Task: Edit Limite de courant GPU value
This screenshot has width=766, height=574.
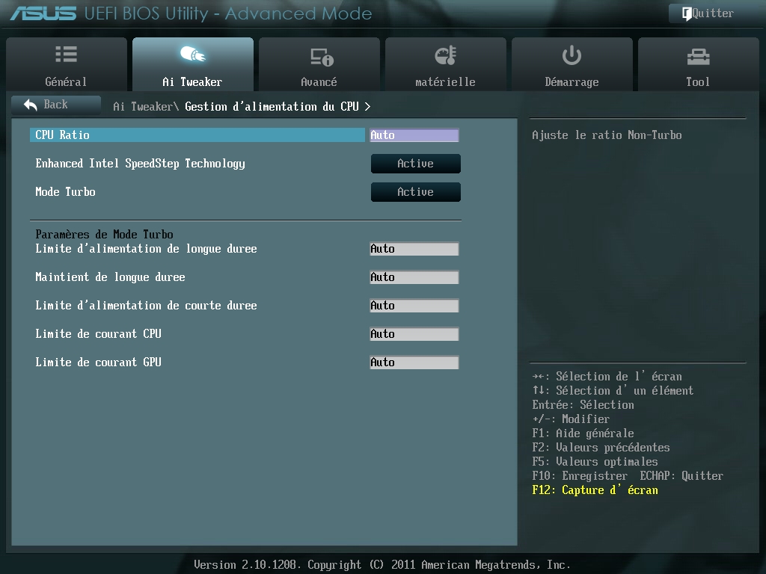Action: pyautogui.click(x=414, y=362)
